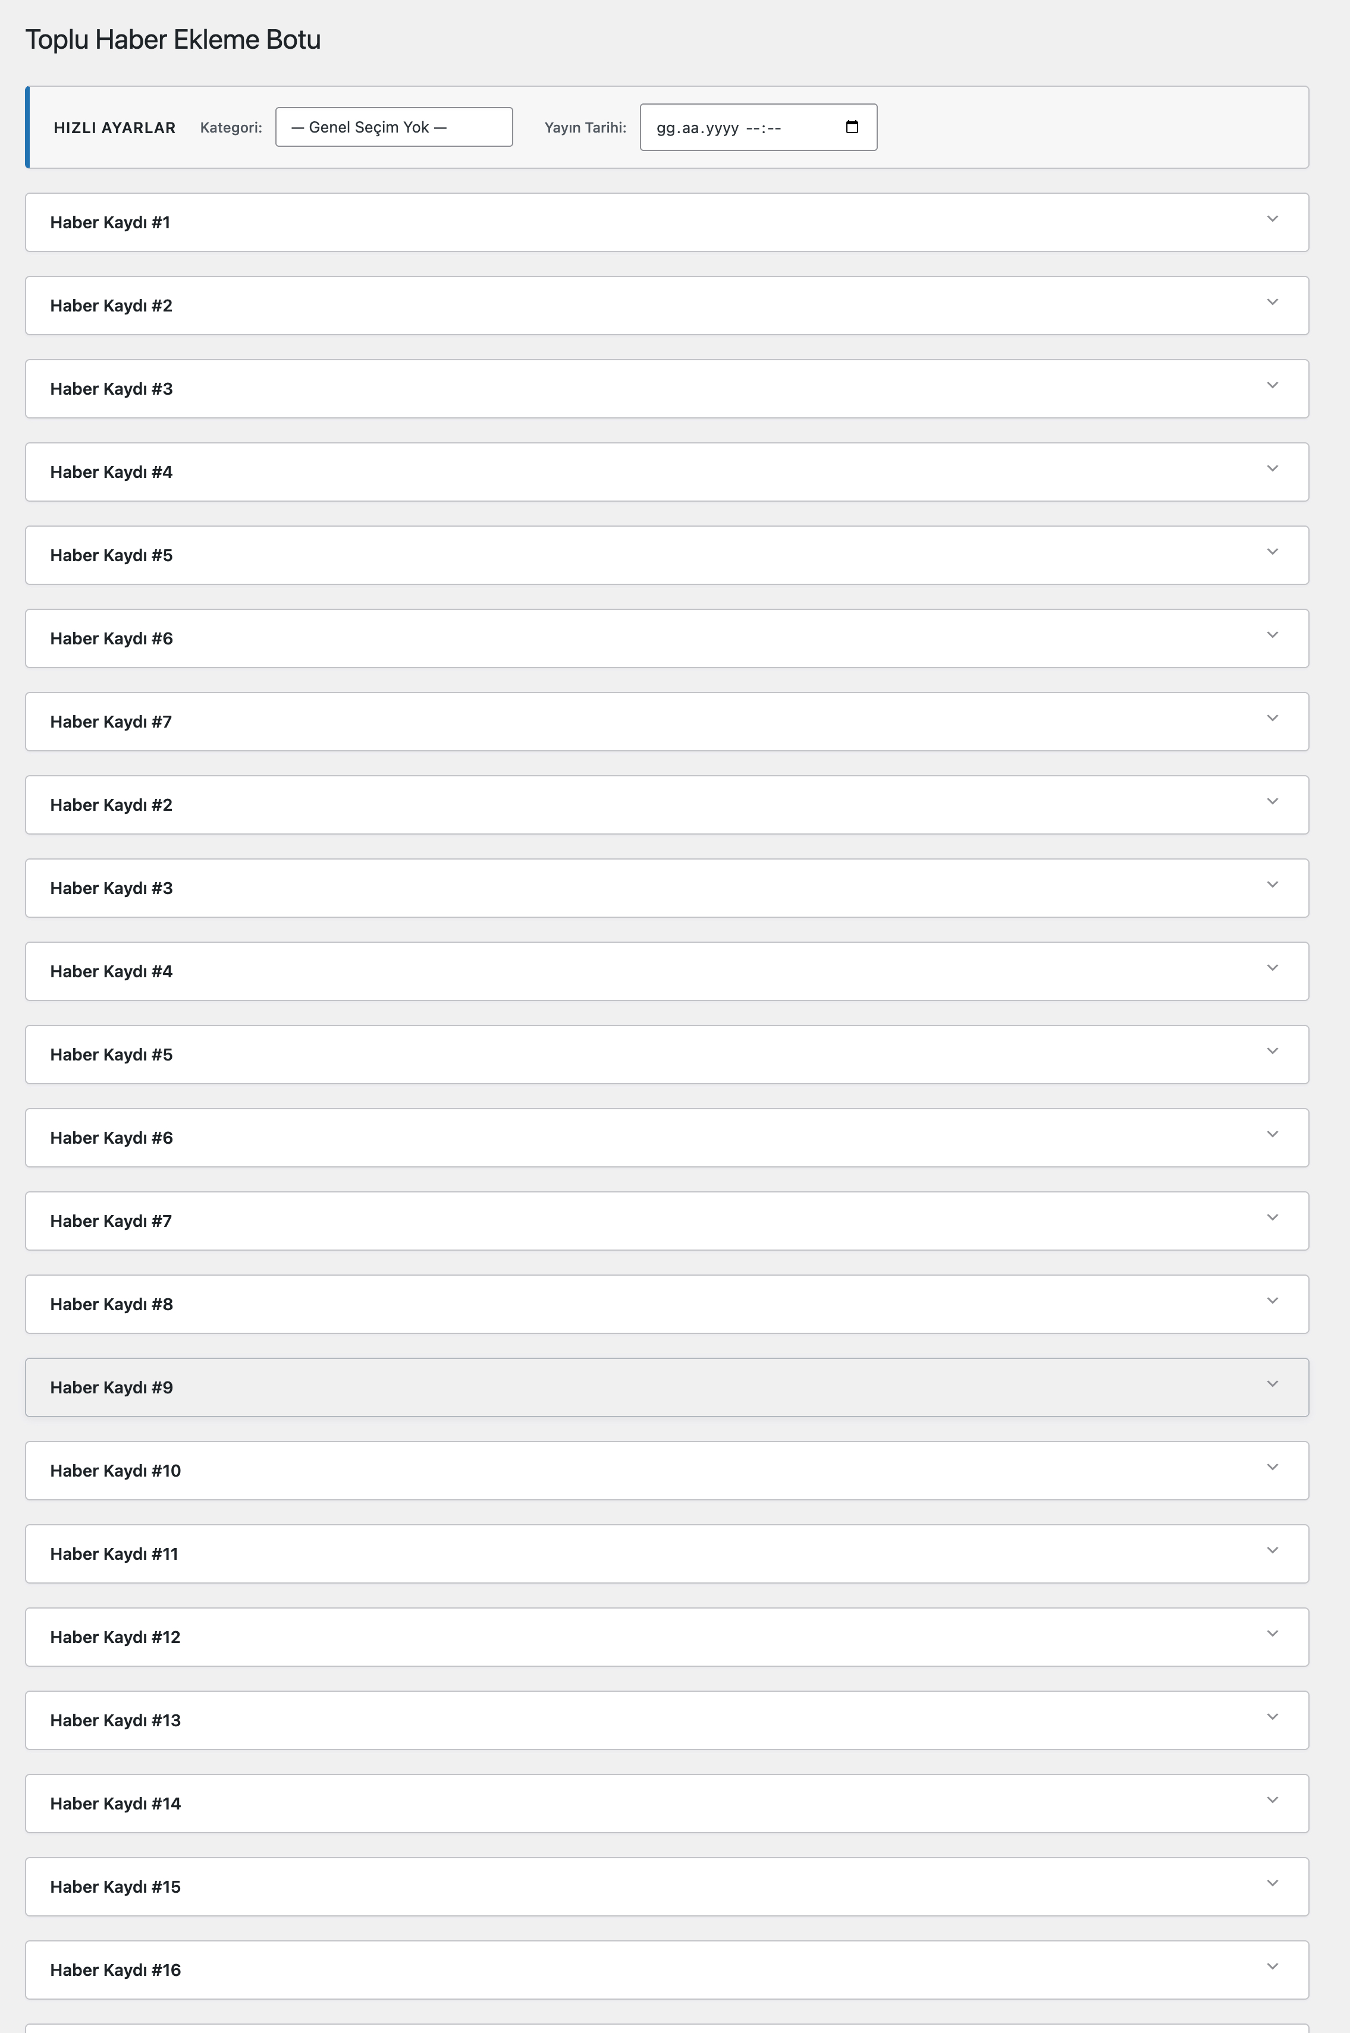Click the chevron arrow on Haber Kaydı #13
This screenshot has width=1350, height=2033.
pos(1271,1716)
